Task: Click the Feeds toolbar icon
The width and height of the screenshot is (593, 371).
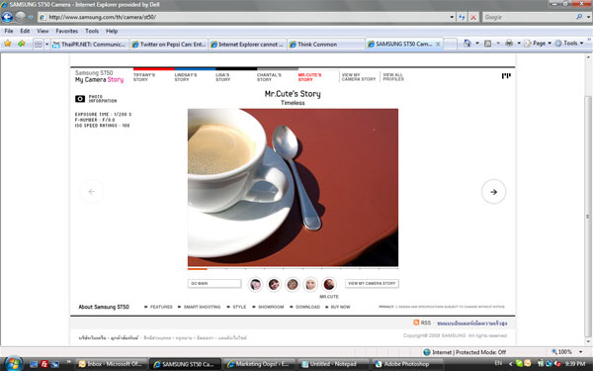Action: click(x=488, y=44)
